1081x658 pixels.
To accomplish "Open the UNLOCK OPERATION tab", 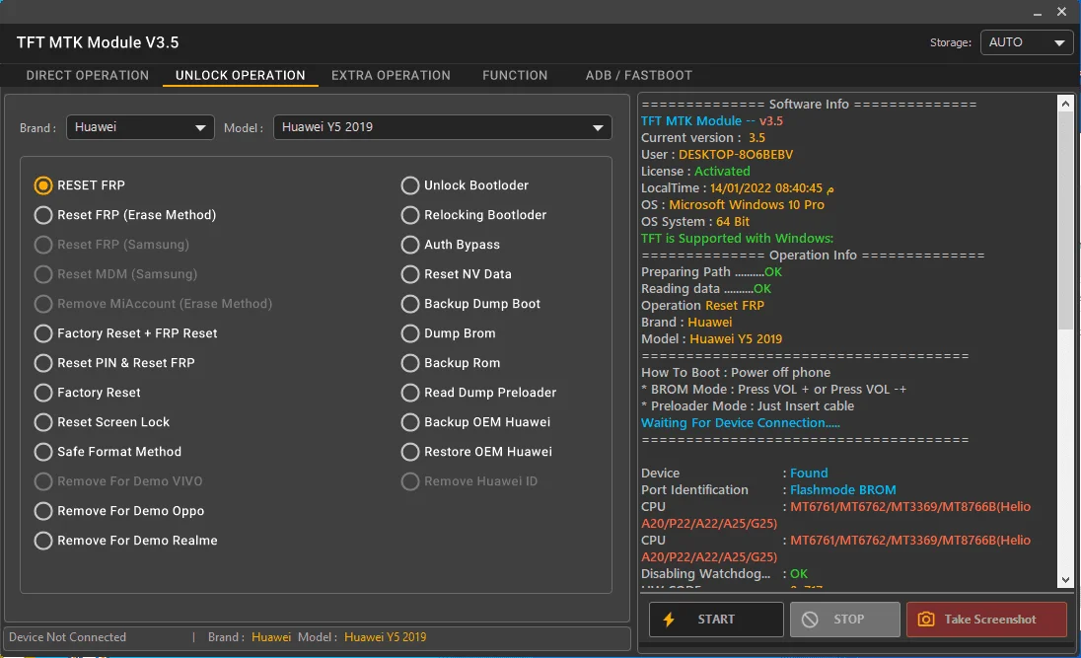I will pos(240,76).
